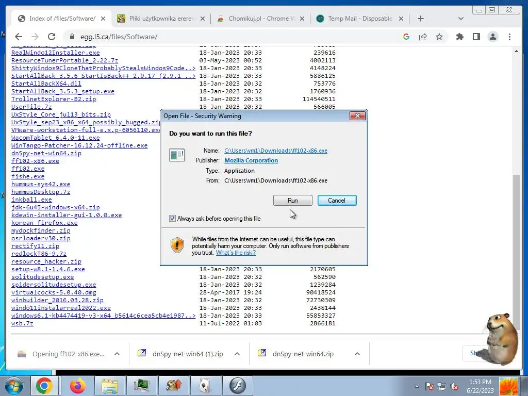Open the inkball.exe link

coord(31,200)
